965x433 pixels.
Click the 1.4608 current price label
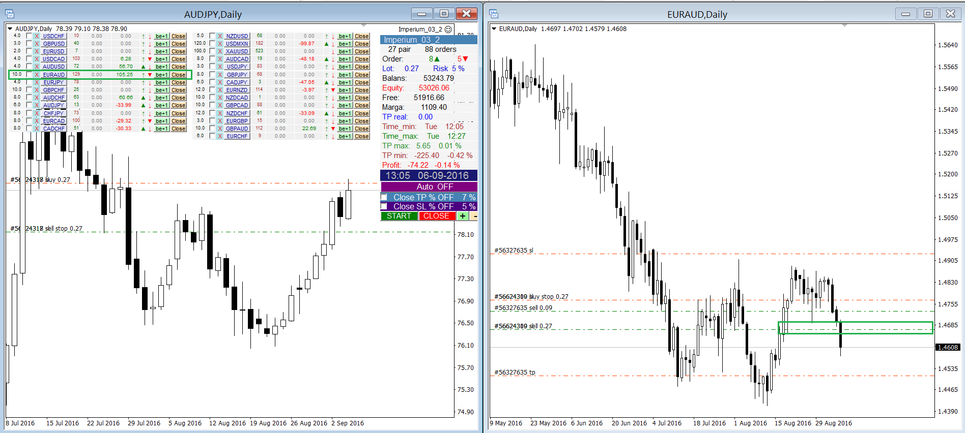pyautogui.click(x=948, y=348)
